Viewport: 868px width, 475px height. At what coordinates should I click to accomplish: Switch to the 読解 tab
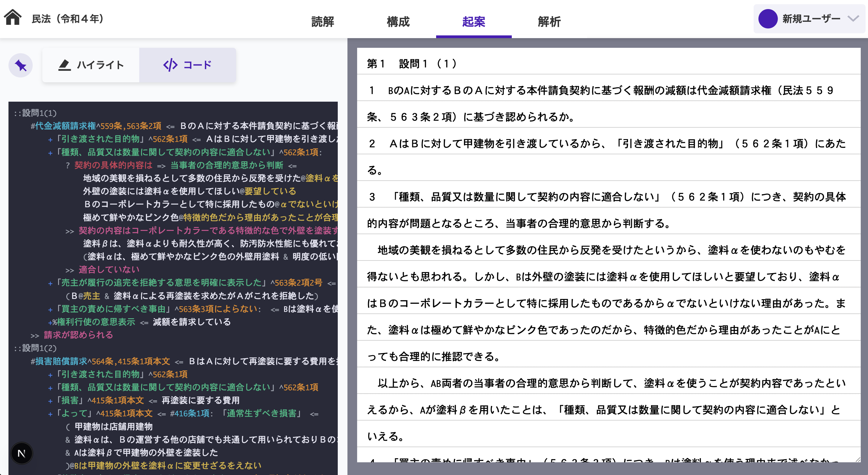322,22
